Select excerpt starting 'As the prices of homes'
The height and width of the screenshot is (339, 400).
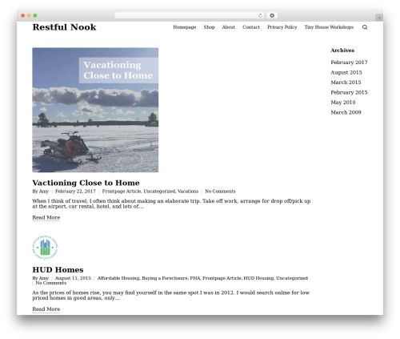[170, 295]
